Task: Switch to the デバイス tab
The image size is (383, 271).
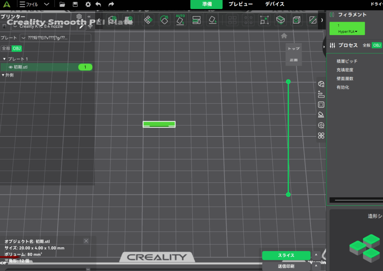Action: coord(275,4)
